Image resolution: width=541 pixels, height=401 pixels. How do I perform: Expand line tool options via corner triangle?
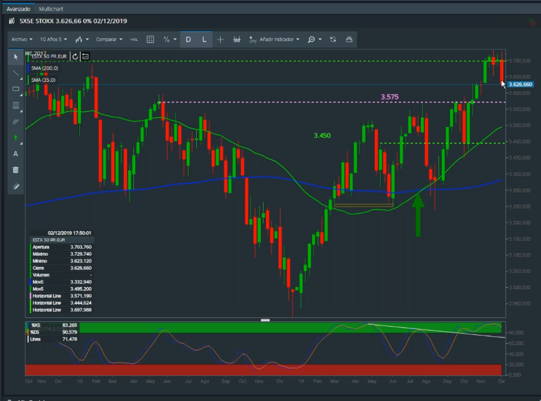(21, 79)
